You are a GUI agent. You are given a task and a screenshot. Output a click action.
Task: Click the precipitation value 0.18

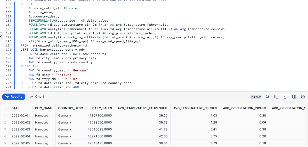coord(263,143)
